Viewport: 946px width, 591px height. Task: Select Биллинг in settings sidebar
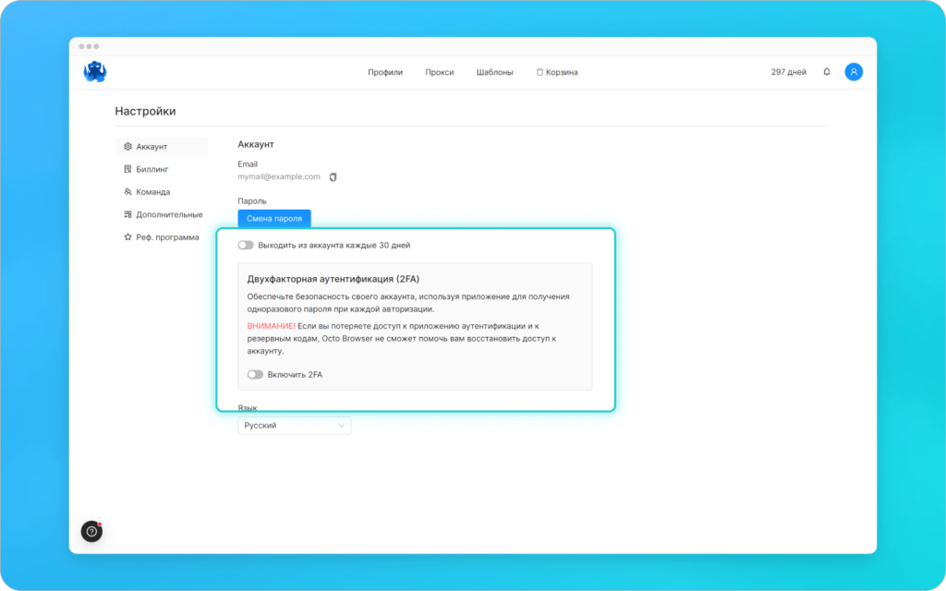coord(161,170)
